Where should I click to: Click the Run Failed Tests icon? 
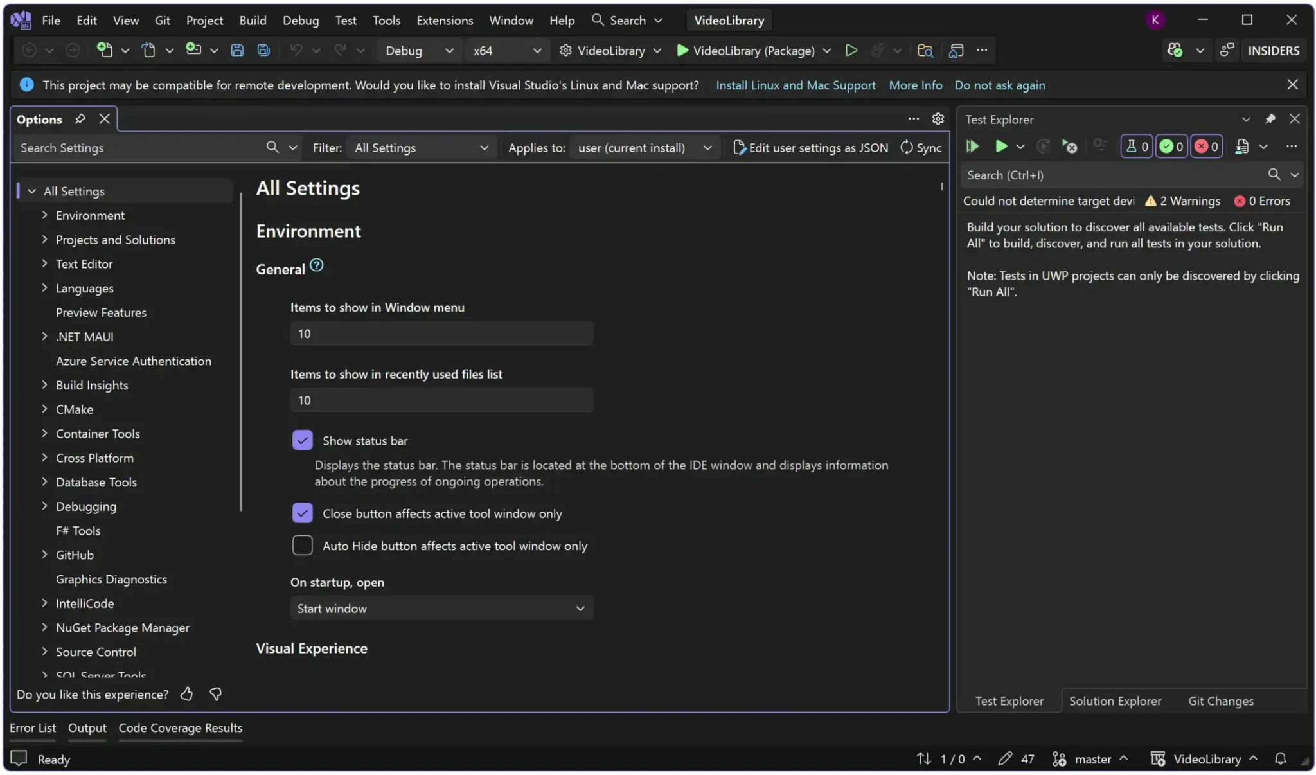point(1069,147)
